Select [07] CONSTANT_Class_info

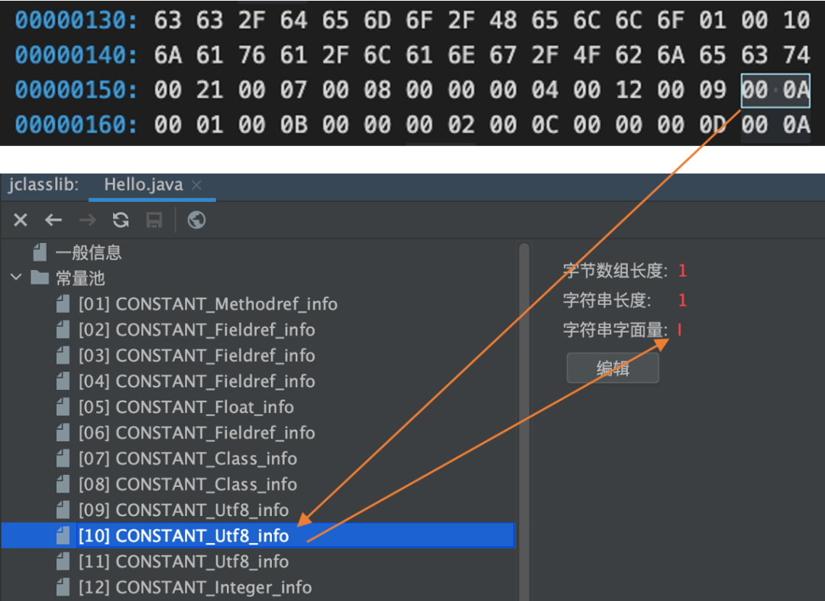(x=188, y=459)
